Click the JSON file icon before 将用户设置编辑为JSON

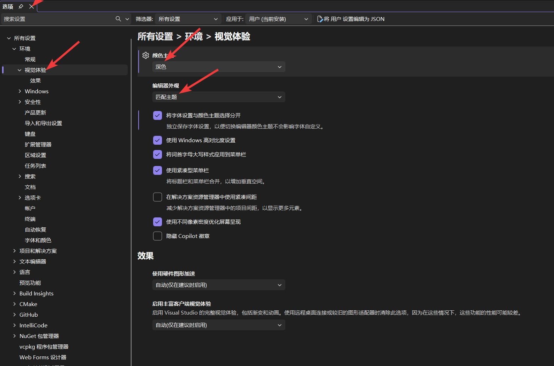tap(319, 19)
